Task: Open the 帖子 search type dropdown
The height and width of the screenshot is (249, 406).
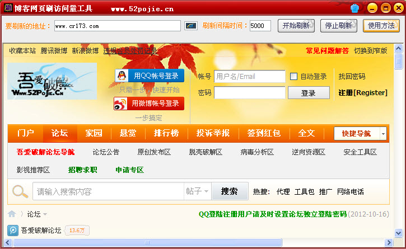Action: pyautogui.click(x=197, y=191)
